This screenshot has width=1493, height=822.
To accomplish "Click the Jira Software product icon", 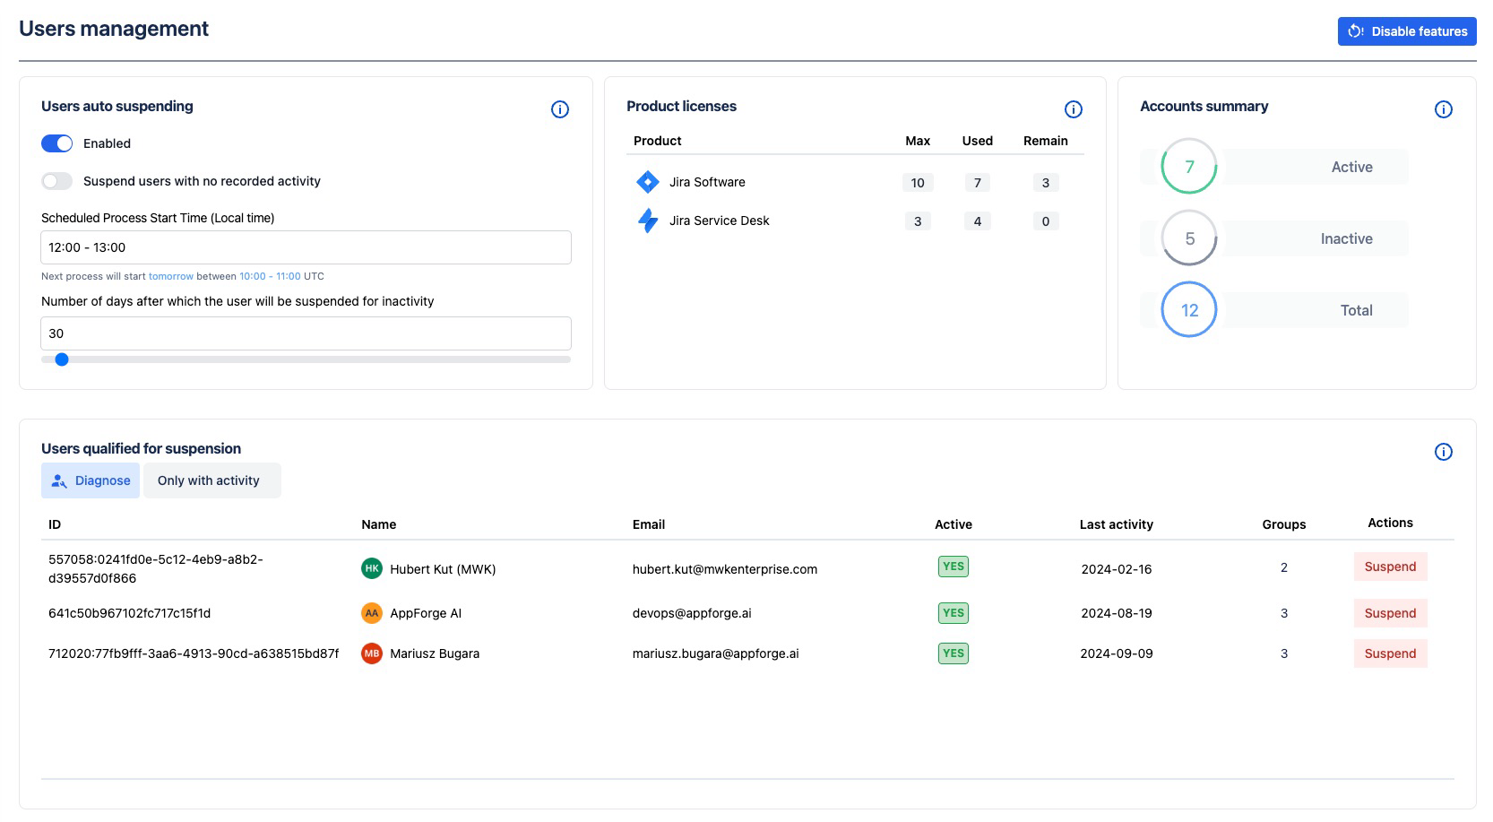I will tap(647, 182).
